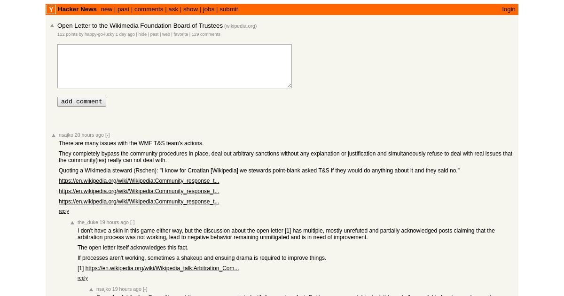The width and height of the screenshot is (564, 296).
Task: Open the_duke's user profile
Action: pyautogui.click(x=88, y=222)
